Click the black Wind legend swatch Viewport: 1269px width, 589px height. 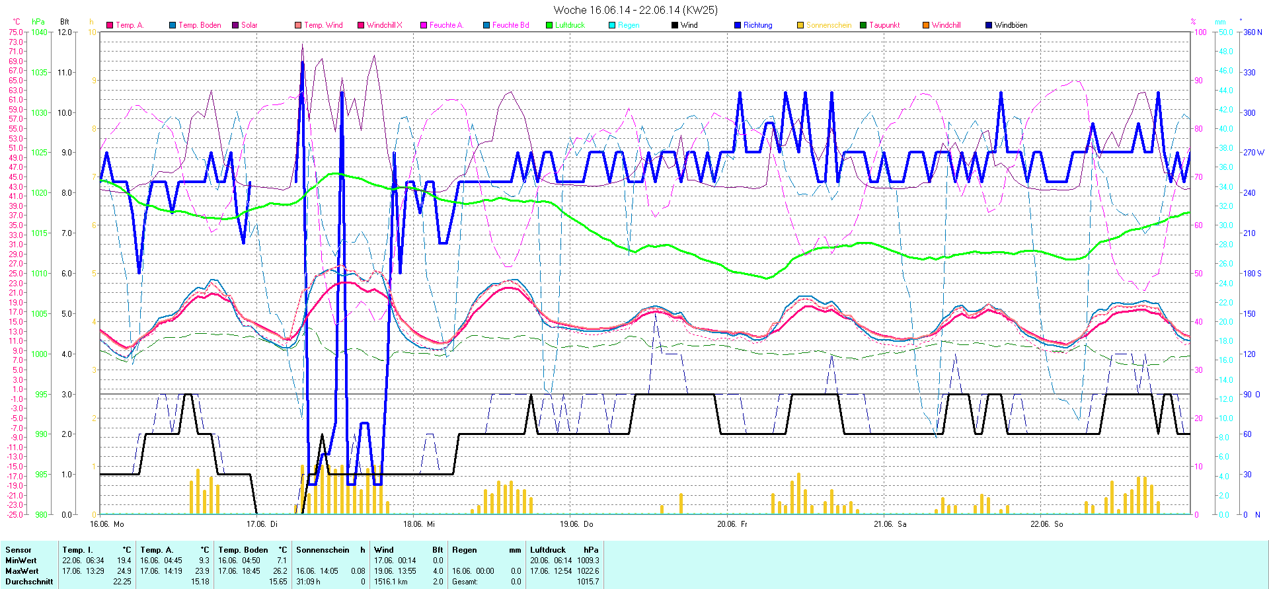point(675,25)
